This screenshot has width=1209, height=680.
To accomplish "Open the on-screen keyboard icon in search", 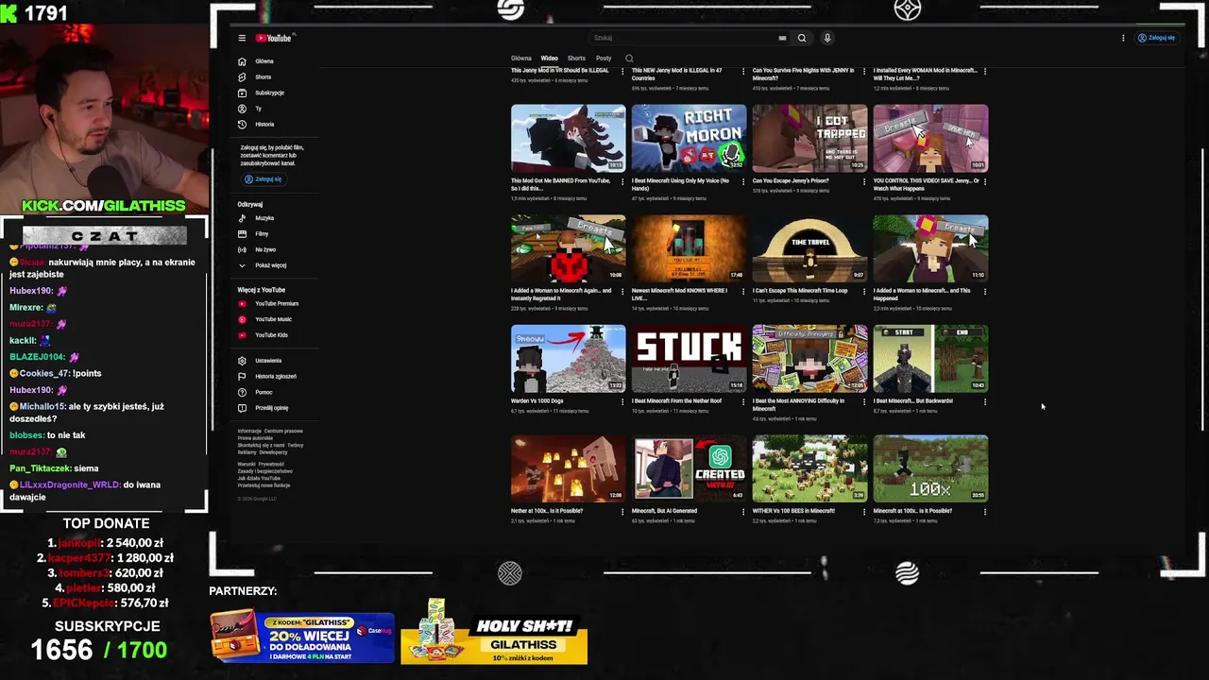I will (x=782, y=38).
